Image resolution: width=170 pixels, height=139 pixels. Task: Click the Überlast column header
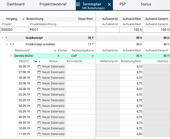163,61
